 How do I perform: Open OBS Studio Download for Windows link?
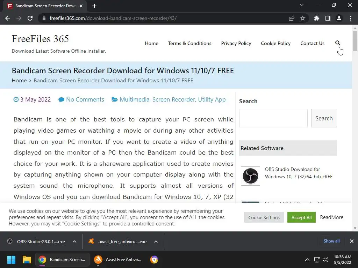pos(299,173)
